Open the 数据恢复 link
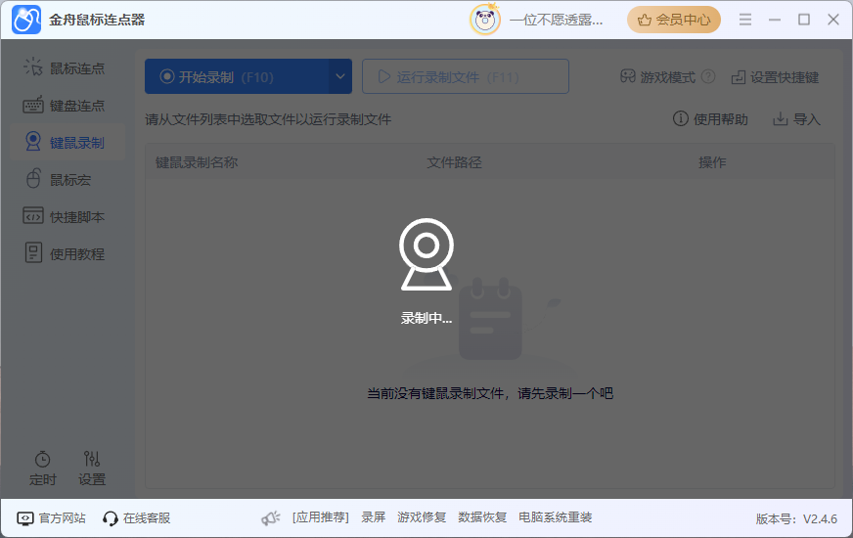Image resolution: width=853 pixels, height=538 pixels. (x=482, y=517)
